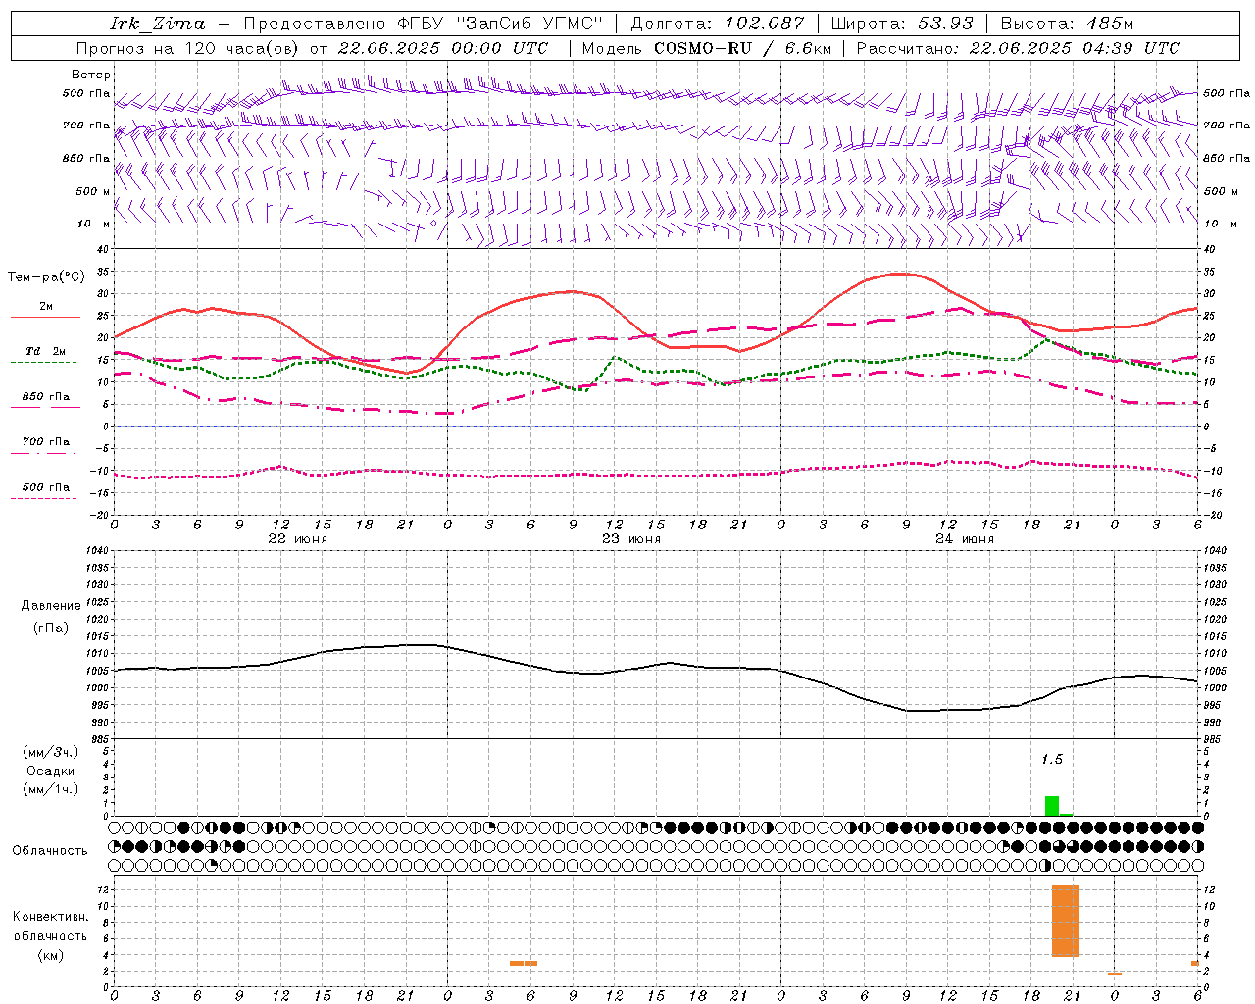Click the 'Долгота: 102.087' header field
This screenshot has width=1255, height=1004.
coord(717,24)
